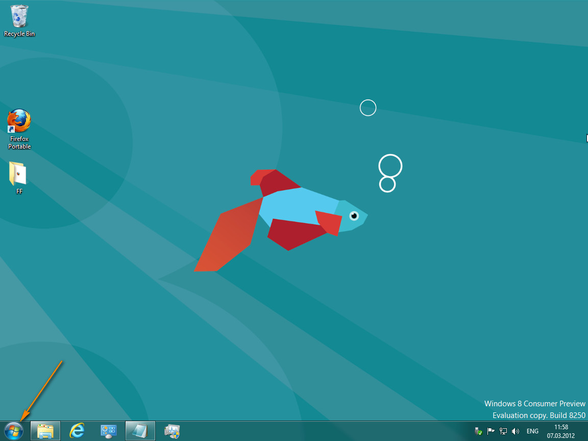Open the volume speaker tray icon

click(x=516, y=431)
